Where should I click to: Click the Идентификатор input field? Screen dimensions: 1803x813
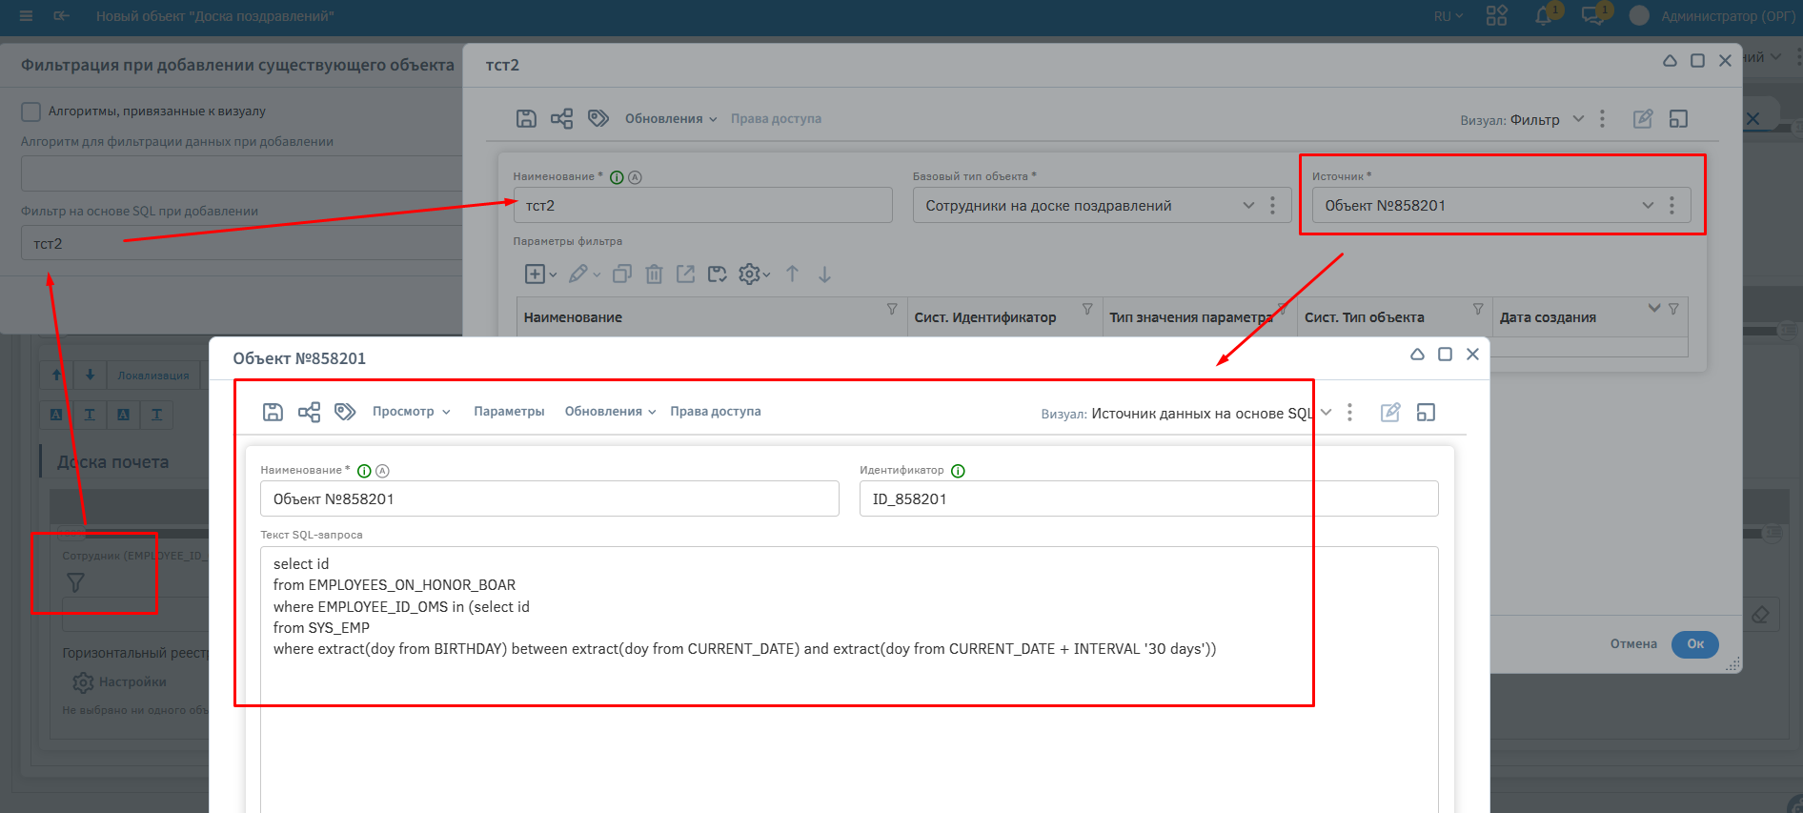(1148, 499)
